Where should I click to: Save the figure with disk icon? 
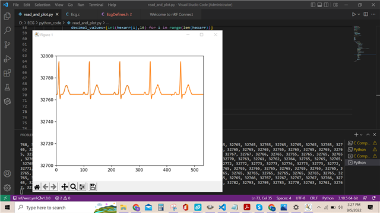[x=93, y=187]
